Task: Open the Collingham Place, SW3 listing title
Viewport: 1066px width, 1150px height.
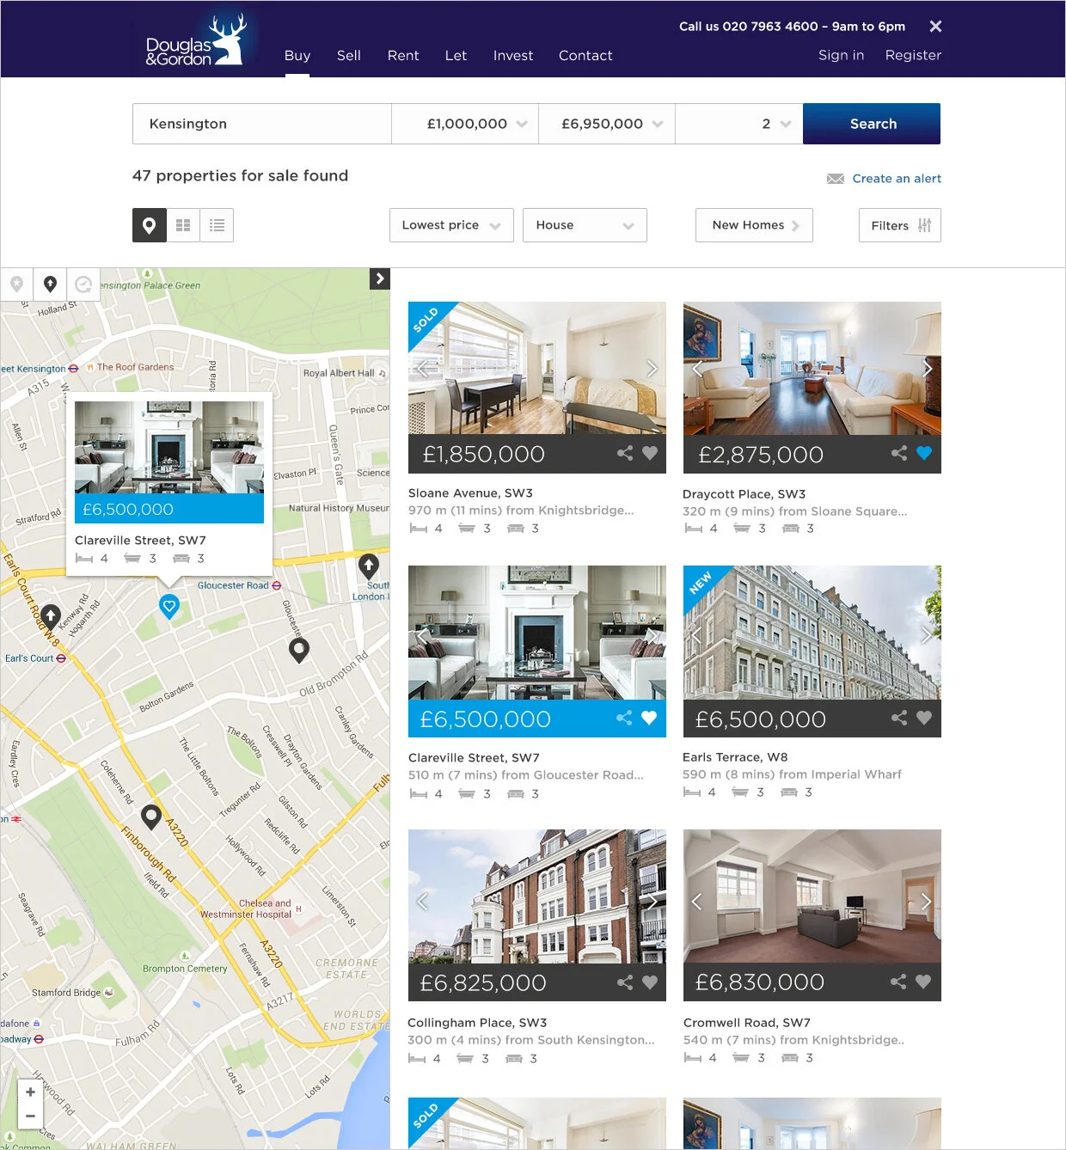Action: (x=477, y=1023)
